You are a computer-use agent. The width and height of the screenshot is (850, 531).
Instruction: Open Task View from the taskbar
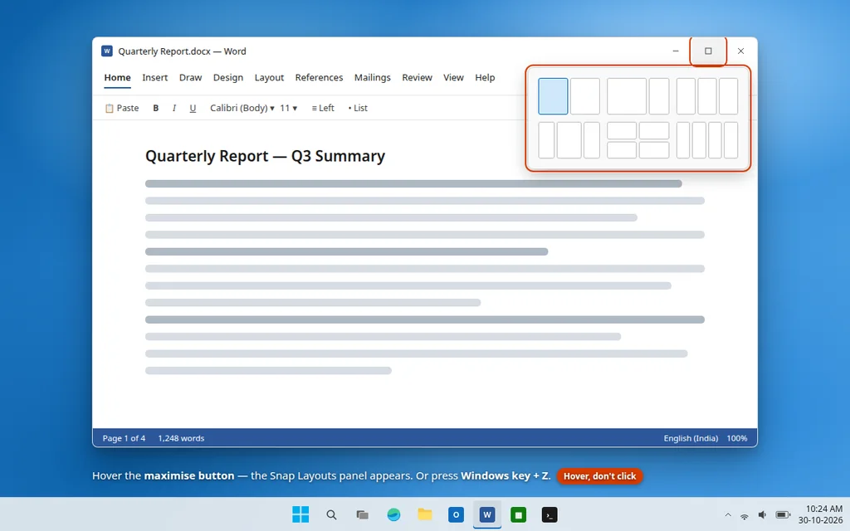[362, 514]
